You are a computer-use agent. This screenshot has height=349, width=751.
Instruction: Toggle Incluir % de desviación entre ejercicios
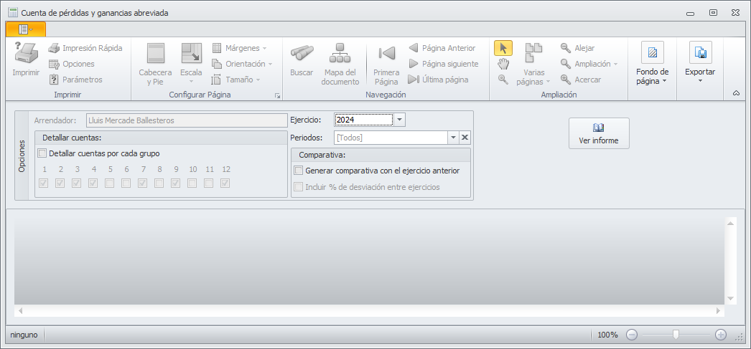coord(299,187)
